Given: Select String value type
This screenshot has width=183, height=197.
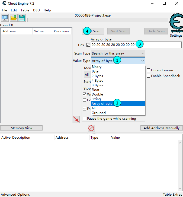Looking at the screenshot, I should [x=118, y=99].
